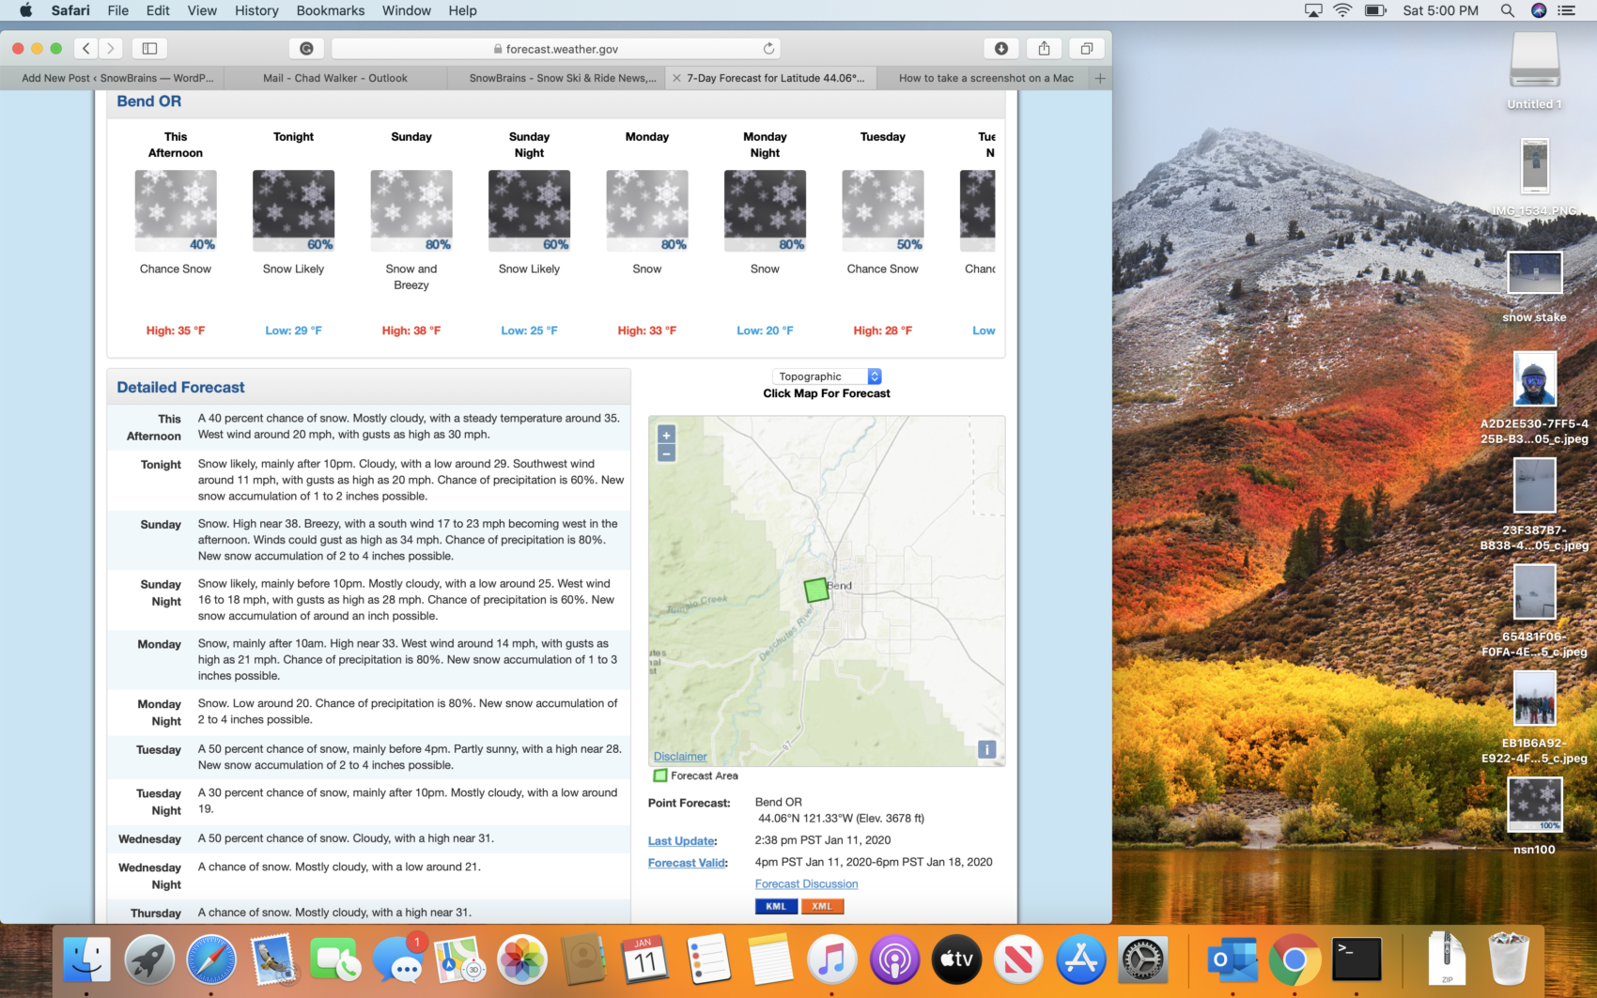Click the green forecast area square on the map
This screenshot has width=1597, height=998.
pyautogui.click(x=816, y=591)
